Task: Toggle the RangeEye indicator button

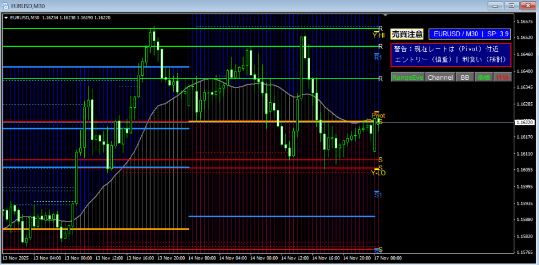Action: coord(408,78)
